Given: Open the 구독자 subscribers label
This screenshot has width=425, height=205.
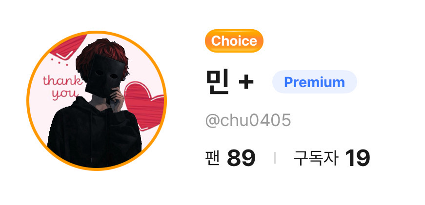Looking at the screenshot, I should (316, 158).
